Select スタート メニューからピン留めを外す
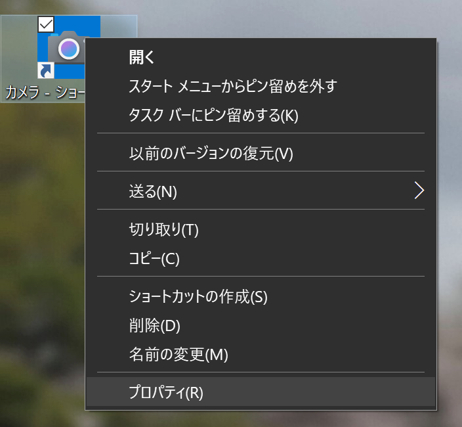The image size is (462, 427). [261, 86]
